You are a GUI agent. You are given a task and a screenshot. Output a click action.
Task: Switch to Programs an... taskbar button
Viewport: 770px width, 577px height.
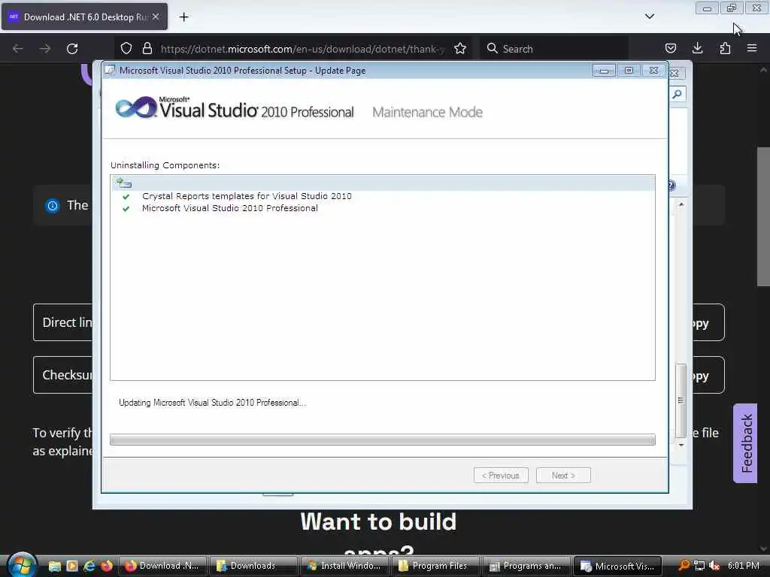[x=527, y=566]
